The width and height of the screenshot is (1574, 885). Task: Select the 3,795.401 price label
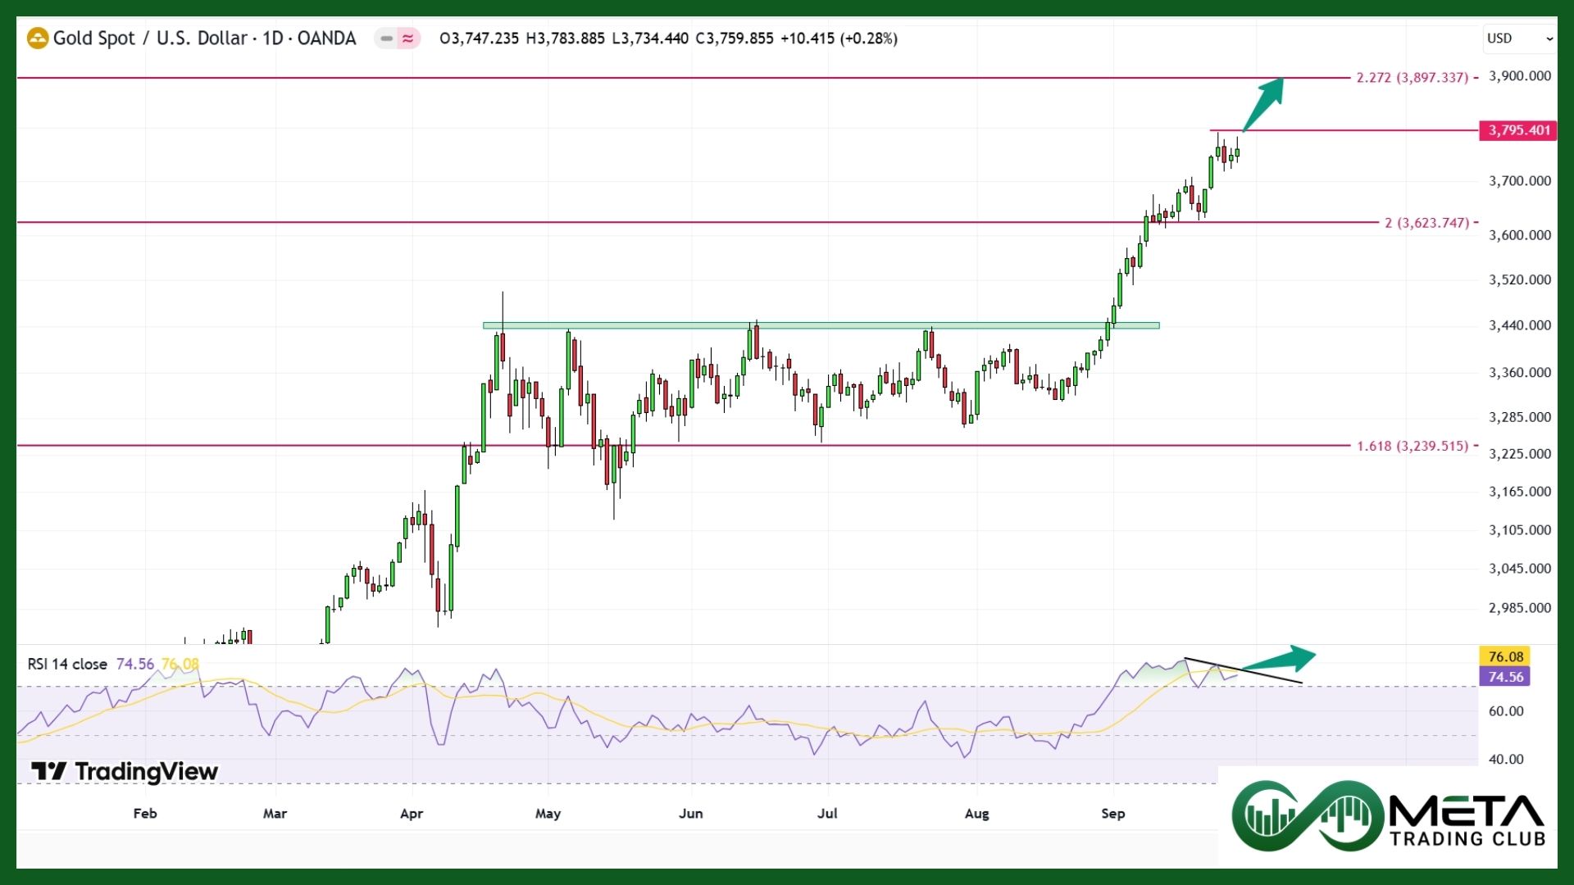1518,130
